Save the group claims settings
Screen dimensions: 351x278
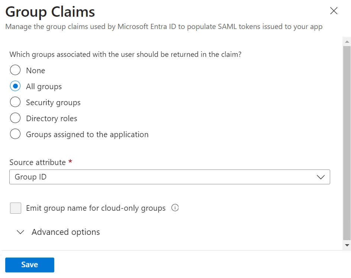coord(29,265)
